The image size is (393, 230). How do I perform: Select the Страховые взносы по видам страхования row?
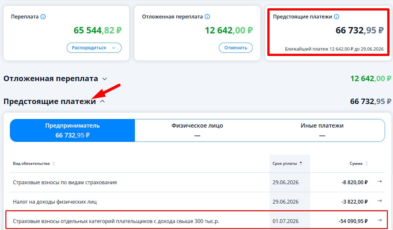pos(197,182)
